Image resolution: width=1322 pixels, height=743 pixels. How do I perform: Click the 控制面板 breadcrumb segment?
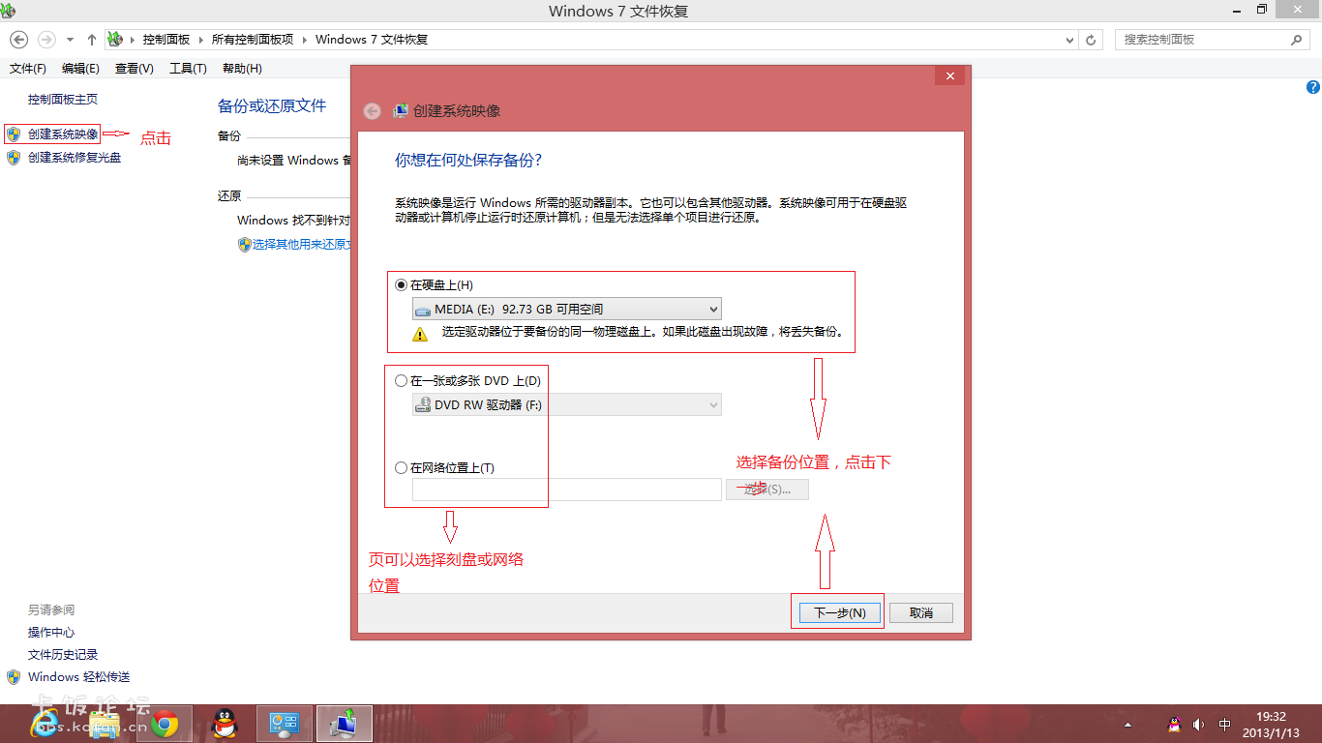(166, 40)
